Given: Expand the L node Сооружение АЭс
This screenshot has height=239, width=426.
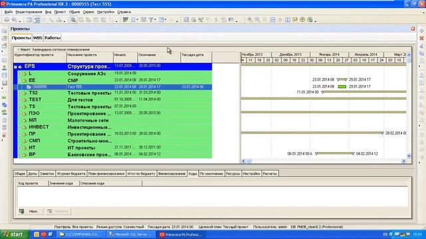Looking at the screenshot, I should click(19, 74).
